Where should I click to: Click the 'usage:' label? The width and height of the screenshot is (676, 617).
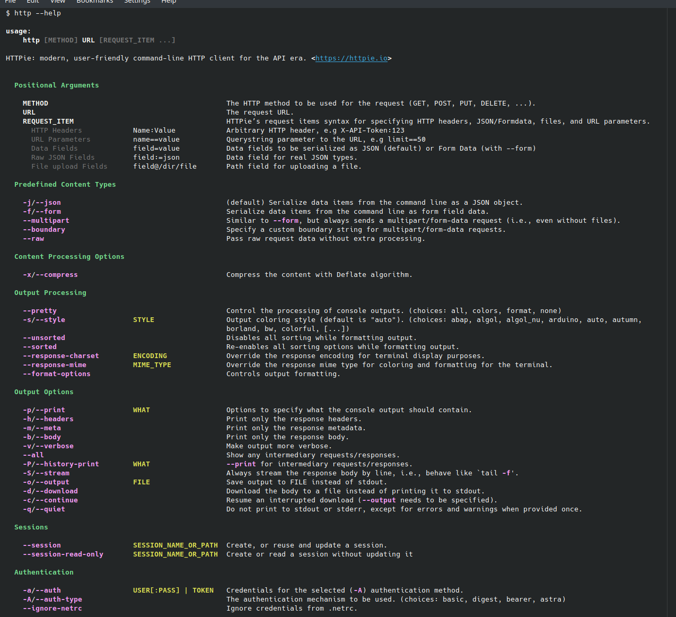[x=19, y=31]
